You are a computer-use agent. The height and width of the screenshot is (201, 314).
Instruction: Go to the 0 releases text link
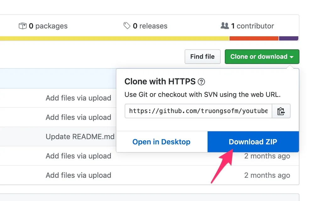[x=150, y=26]
